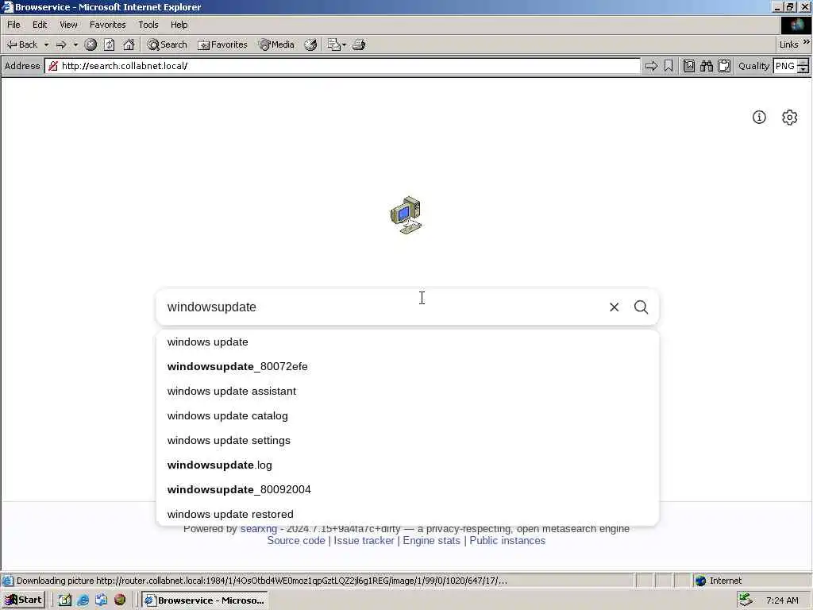This screenshot has width=813, height=610.
Task: Click the framed picture icon left of binoculars
Action: tap(688, 66)
